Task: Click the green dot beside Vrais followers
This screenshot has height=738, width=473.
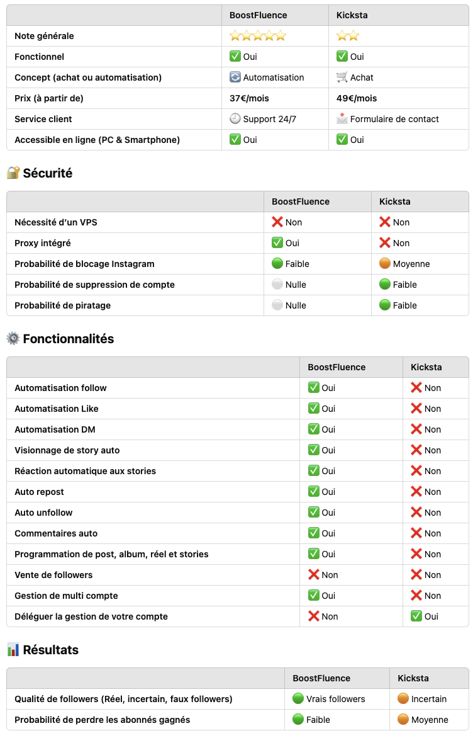Action: pos(298,698)
